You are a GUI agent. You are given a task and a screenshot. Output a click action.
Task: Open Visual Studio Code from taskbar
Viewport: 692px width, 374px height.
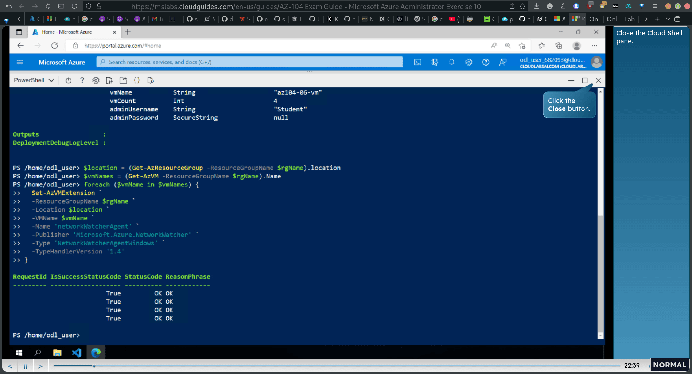pos(77,353)
